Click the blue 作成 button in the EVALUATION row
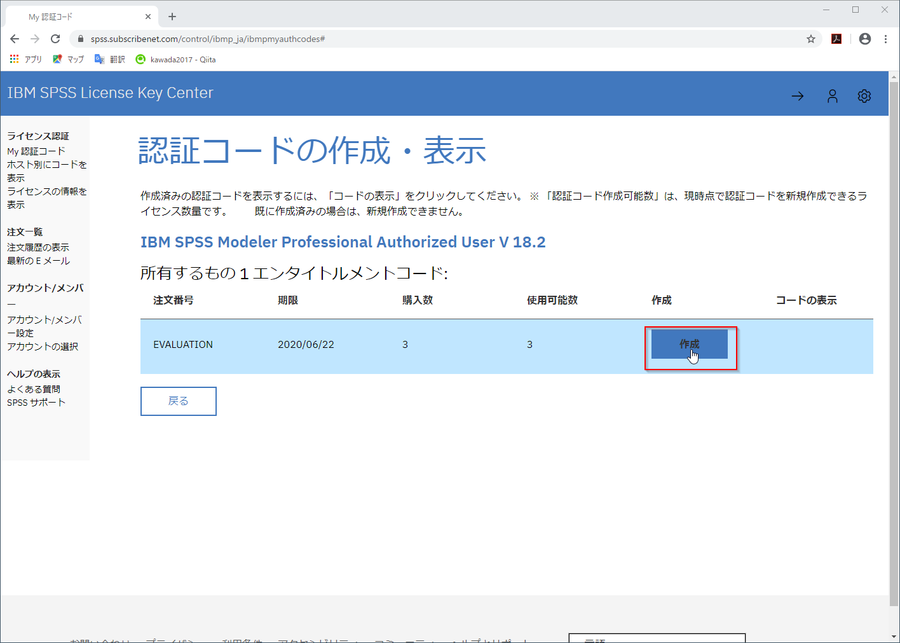 [690, 344]
